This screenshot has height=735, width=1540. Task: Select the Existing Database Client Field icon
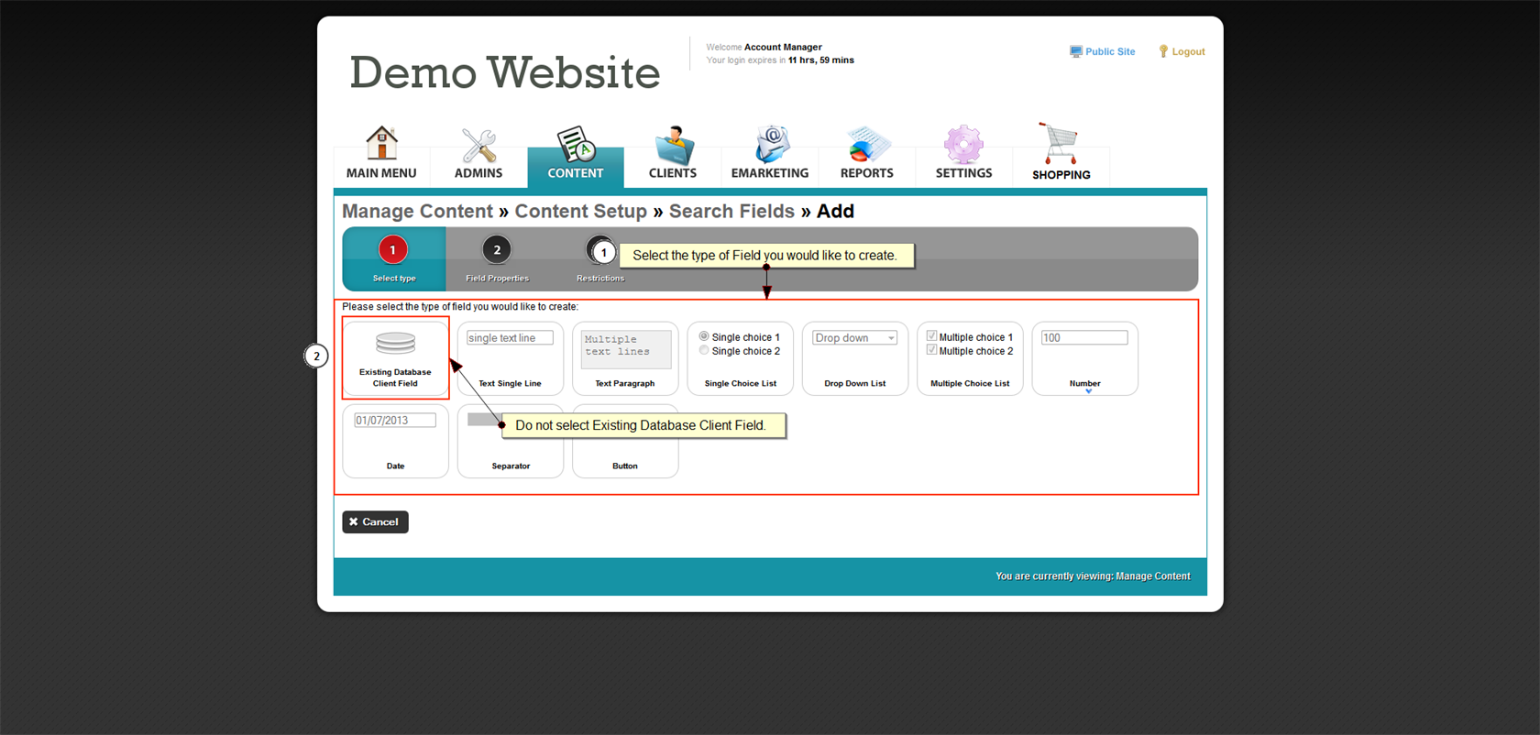coord(395,344)
